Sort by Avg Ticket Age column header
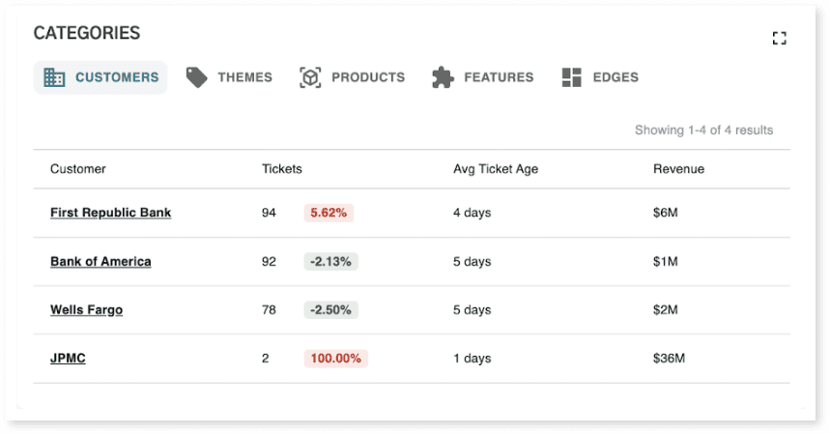The width and height of the screenshot is (829, 434). pyautogui.click(x=496, y=169)
